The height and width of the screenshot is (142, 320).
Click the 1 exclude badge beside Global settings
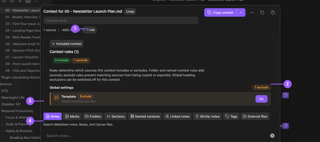tap(261, 87)
